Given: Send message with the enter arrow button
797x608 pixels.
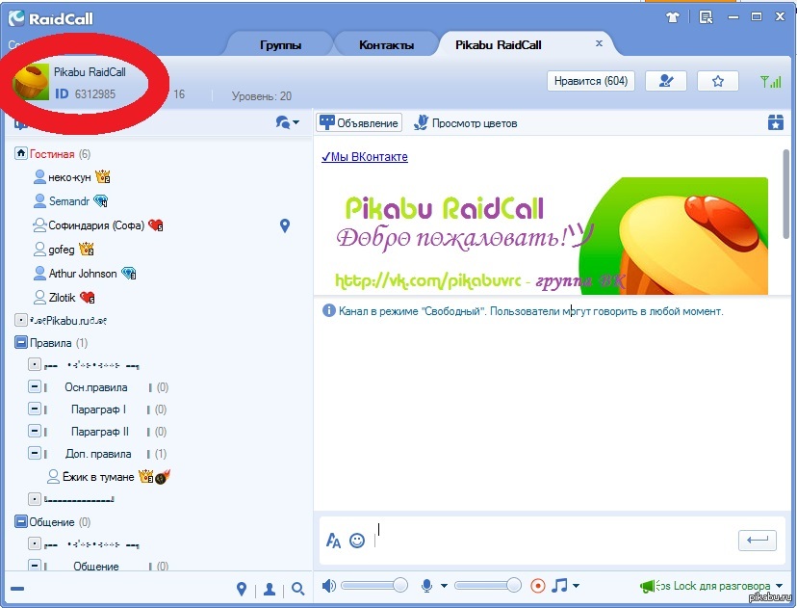Looking at the screenshot, I should [758, 540].
